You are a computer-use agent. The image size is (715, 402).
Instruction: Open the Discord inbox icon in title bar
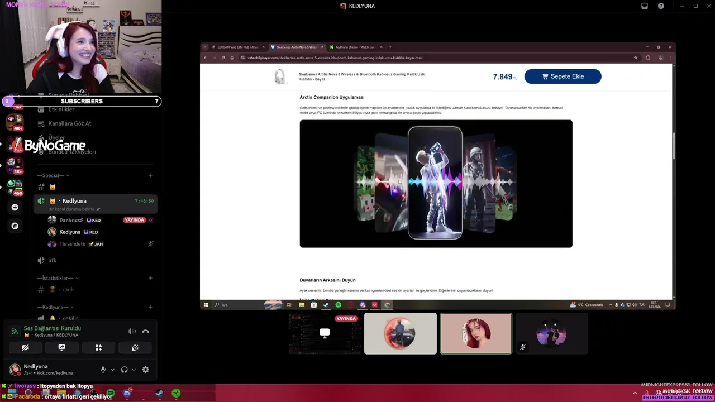[645, 6]
